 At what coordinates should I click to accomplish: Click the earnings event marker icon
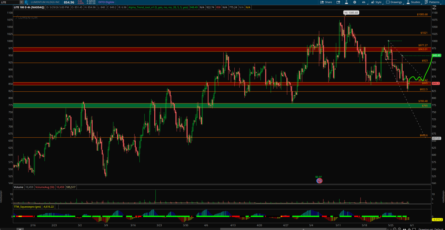319,181
